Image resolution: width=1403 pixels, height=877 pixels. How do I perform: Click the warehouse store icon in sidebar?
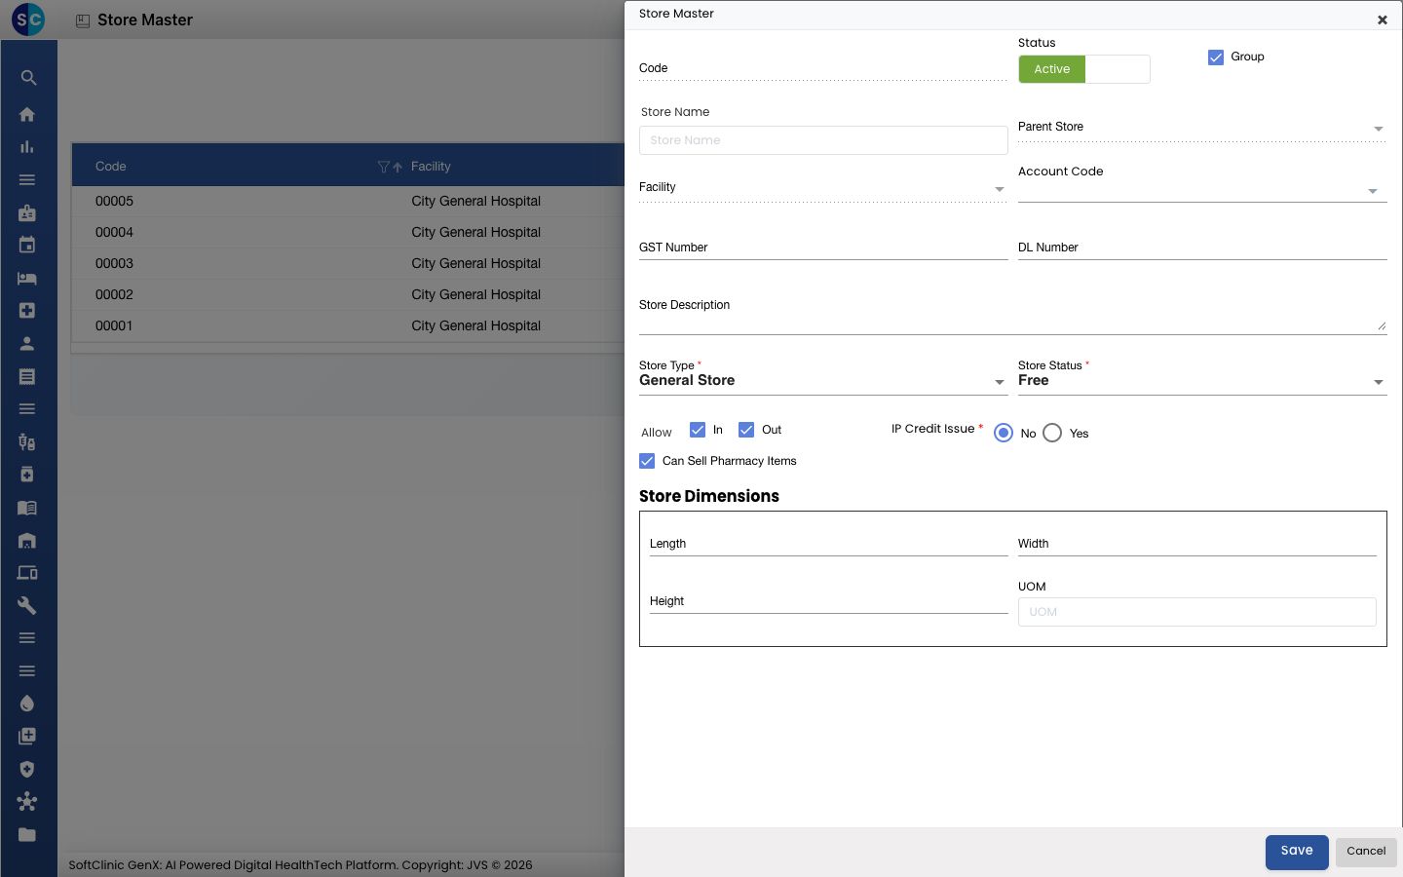click(x=27, y=541)
